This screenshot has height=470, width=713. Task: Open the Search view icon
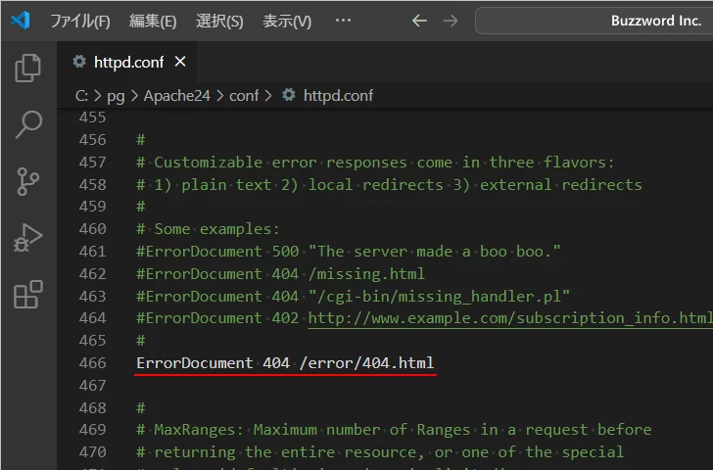[28, 124]
